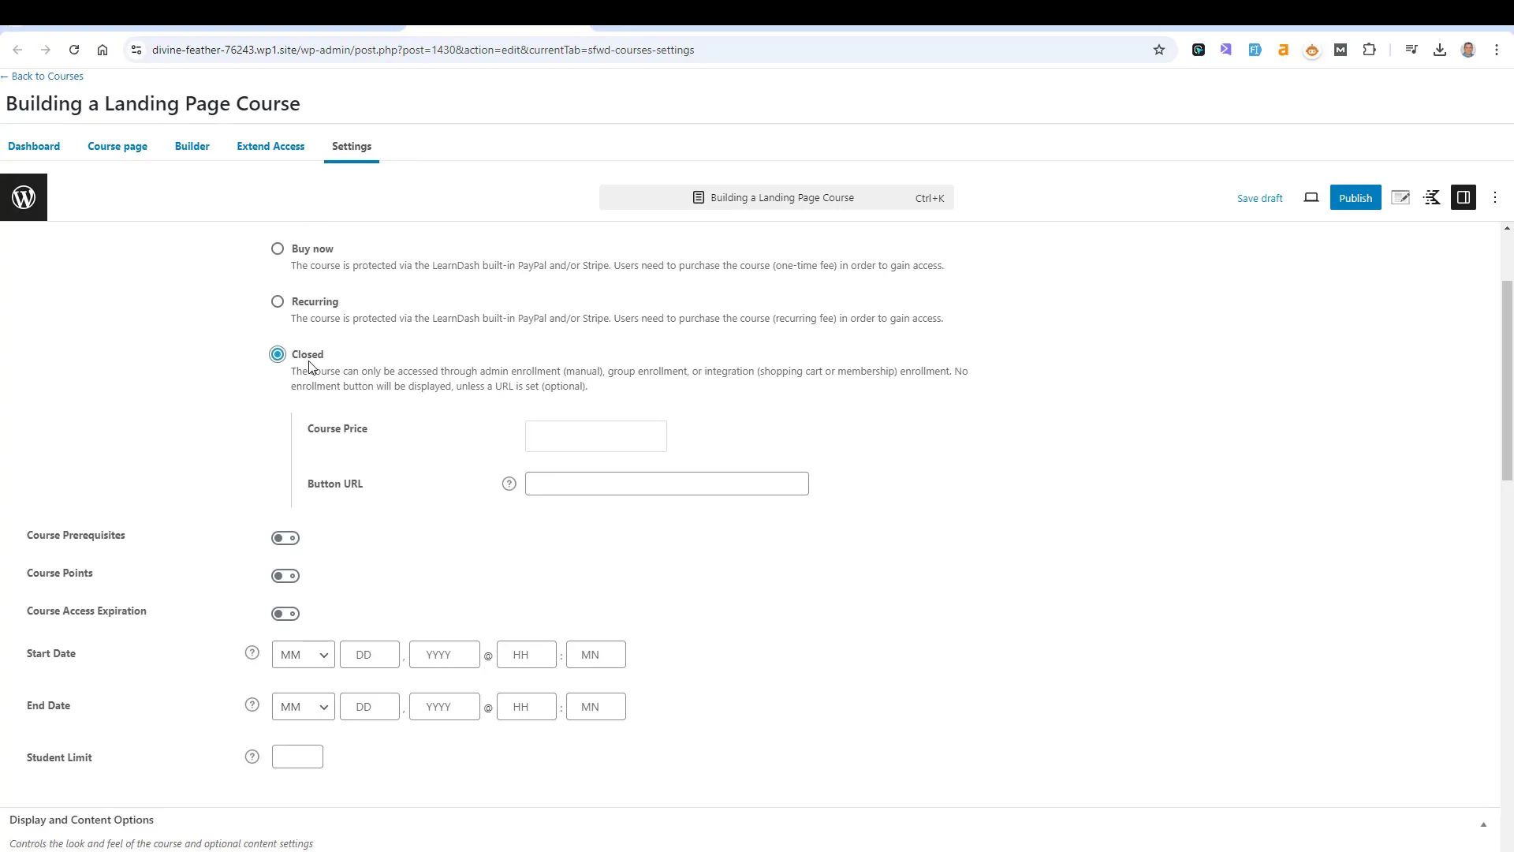Click the Button URL help icon
Image resolution: width=1514 pixels, height=852 pixels.
pos(509,483)
